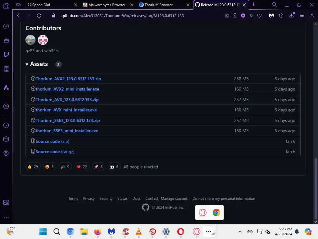Open the profile icon in toolbar
The height and width of the screenshot is (239, 318).
click(312, 16)
